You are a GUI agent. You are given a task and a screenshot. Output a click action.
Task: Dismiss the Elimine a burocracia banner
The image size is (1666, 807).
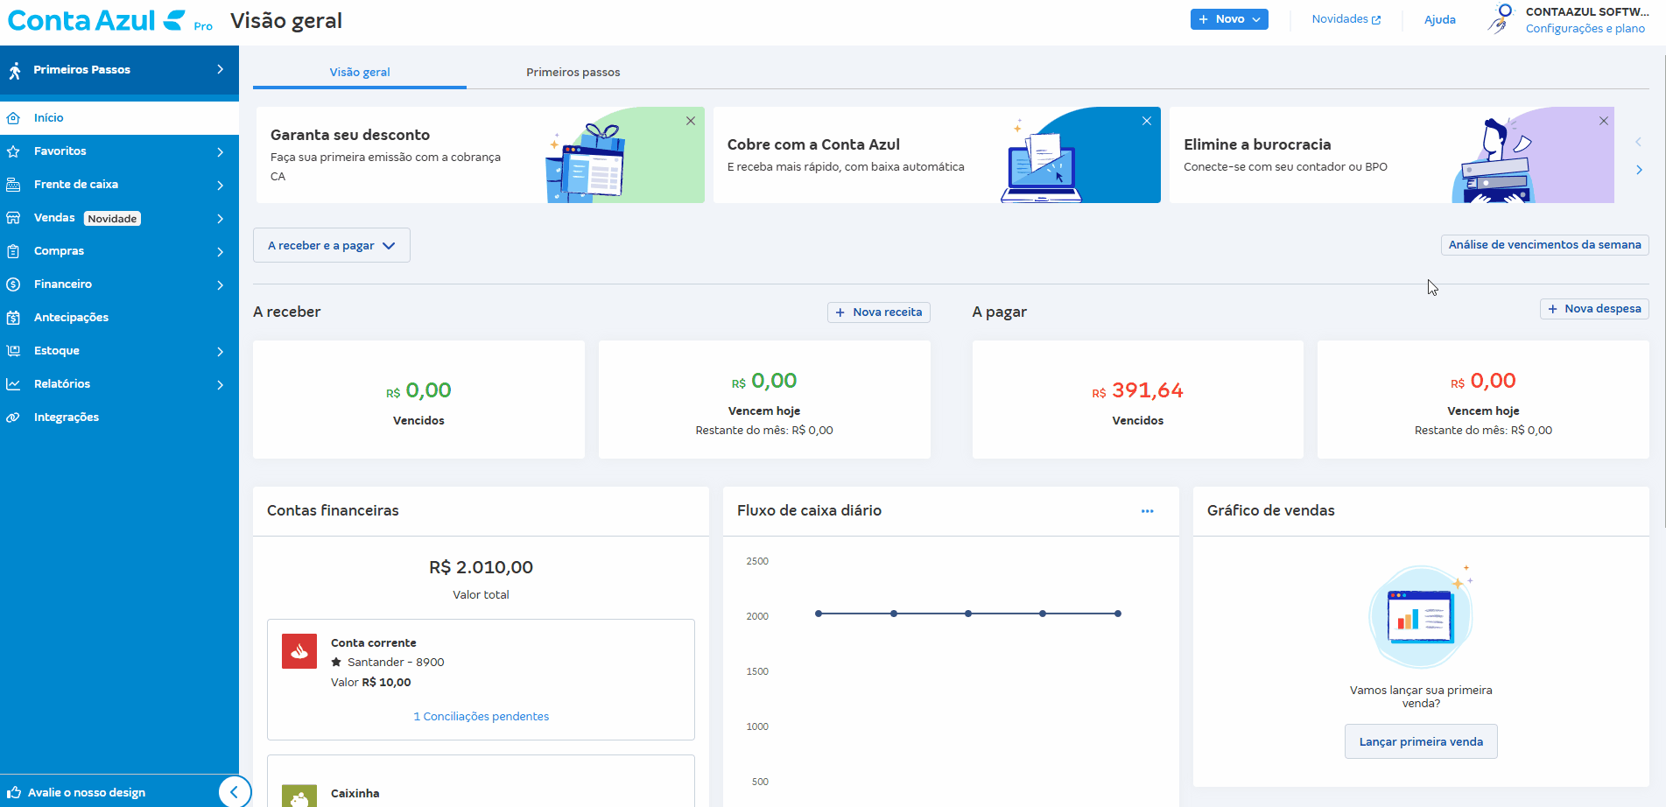pyautogui.click(x=1603, y=121)
